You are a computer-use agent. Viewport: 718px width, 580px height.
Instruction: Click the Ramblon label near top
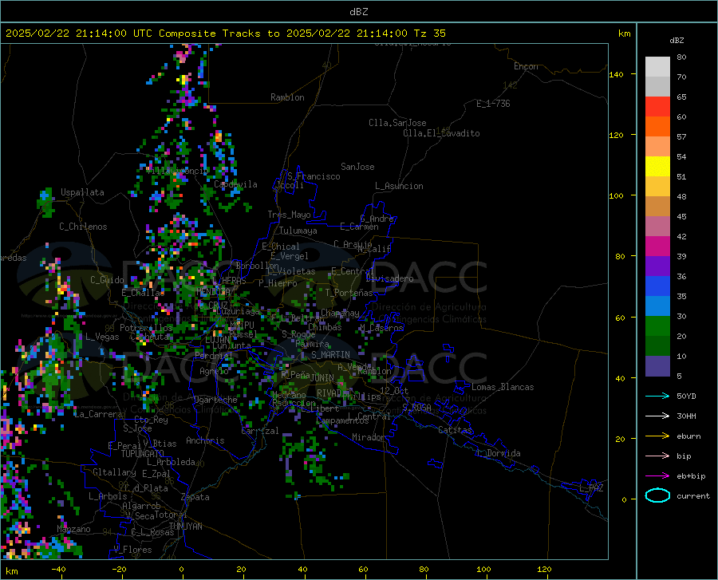click(x=287, y=97)
